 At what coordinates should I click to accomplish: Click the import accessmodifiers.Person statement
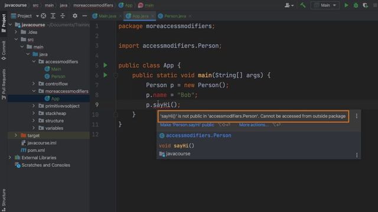[x=170, y=46]
